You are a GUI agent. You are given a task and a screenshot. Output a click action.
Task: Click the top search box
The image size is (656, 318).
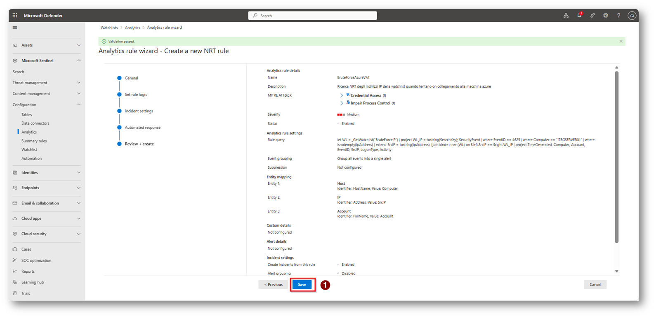point(312,16)
